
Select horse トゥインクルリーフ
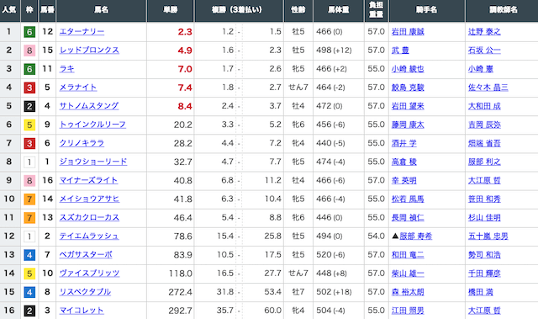pyautogui.click(x=92, y=125)
